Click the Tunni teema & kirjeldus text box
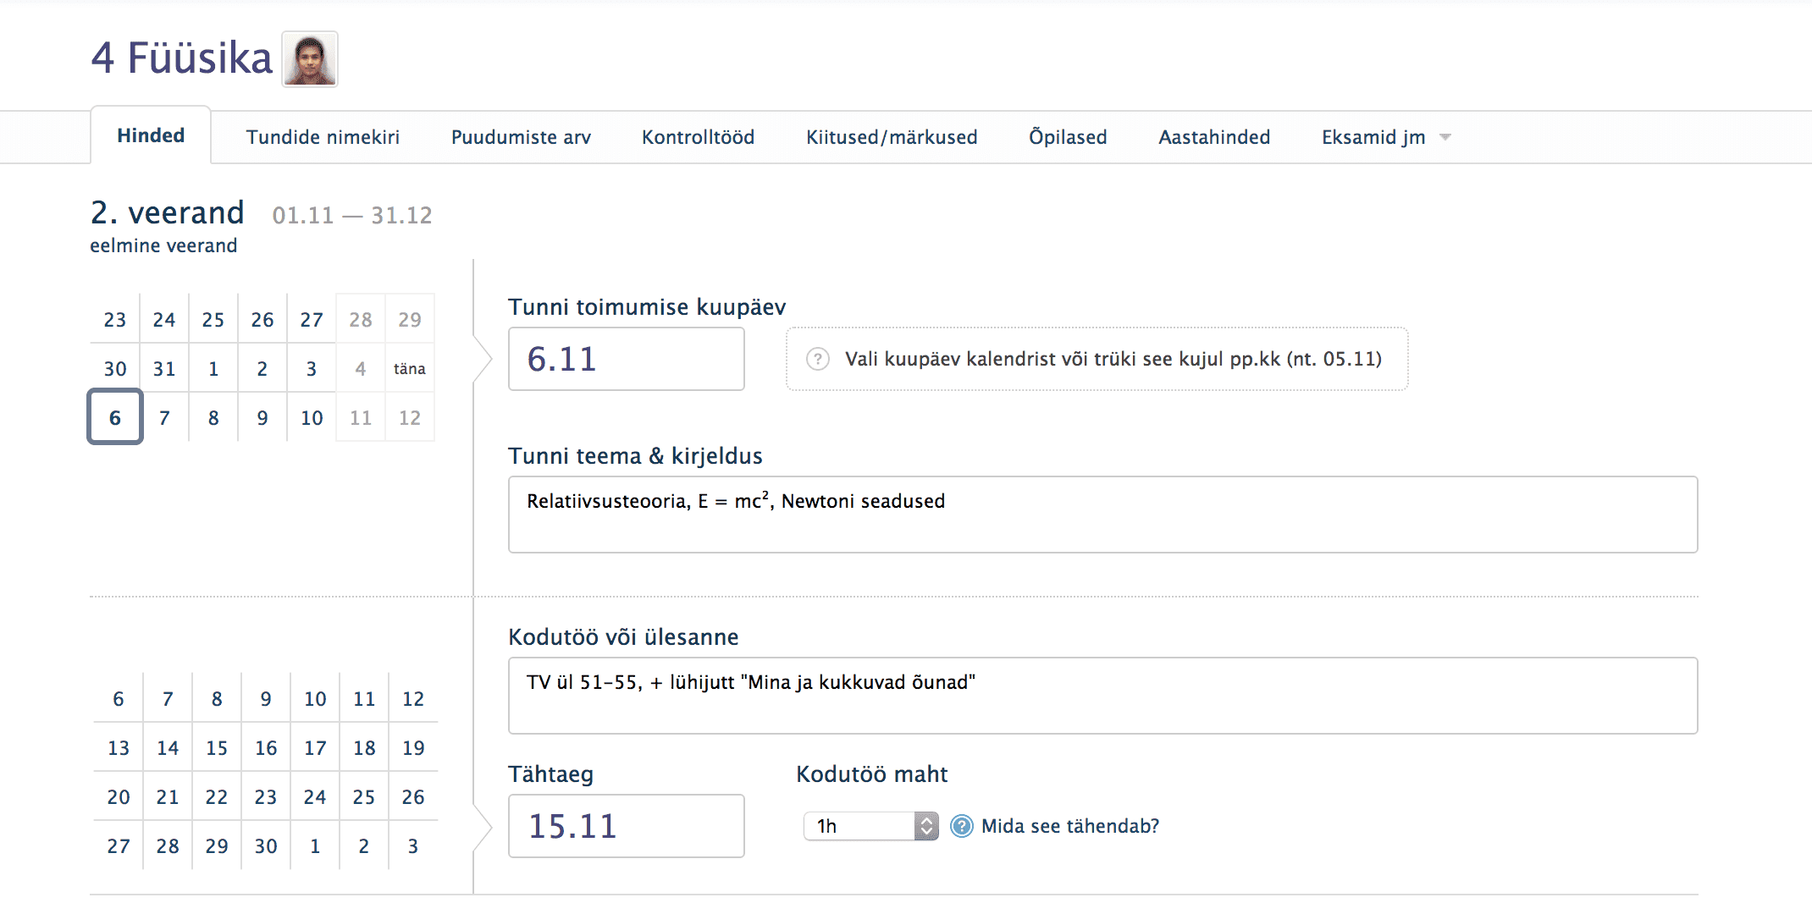1812x914 pixels. click(x=1102, y=515)
